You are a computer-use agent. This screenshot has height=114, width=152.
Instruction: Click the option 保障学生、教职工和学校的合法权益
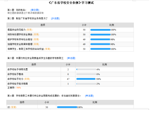[26, 49]
